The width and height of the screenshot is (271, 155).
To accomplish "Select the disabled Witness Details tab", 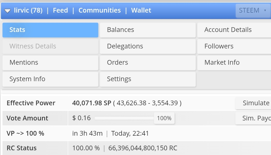I will tap(50, 46).
